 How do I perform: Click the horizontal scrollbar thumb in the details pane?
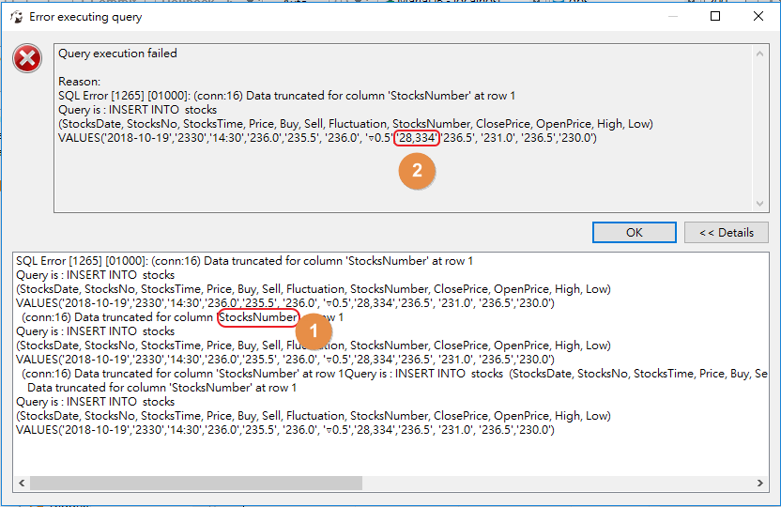pos(196,483)
